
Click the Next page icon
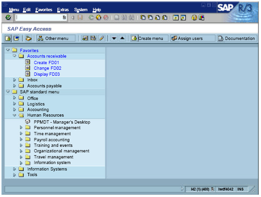157,18
